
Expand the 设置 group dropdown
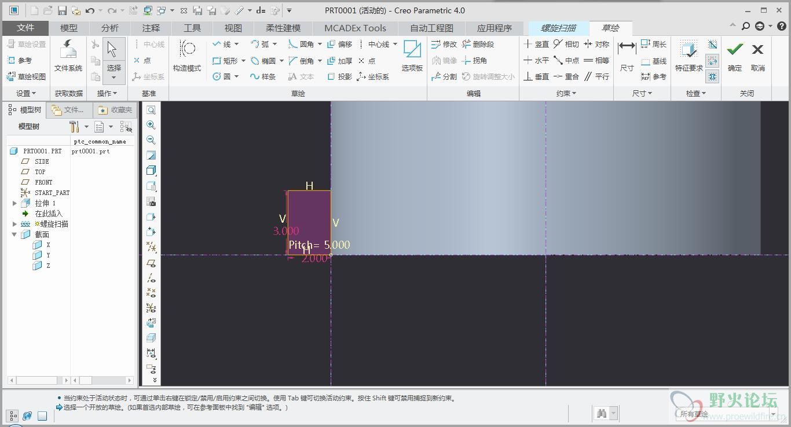click(x=26, y=93)
